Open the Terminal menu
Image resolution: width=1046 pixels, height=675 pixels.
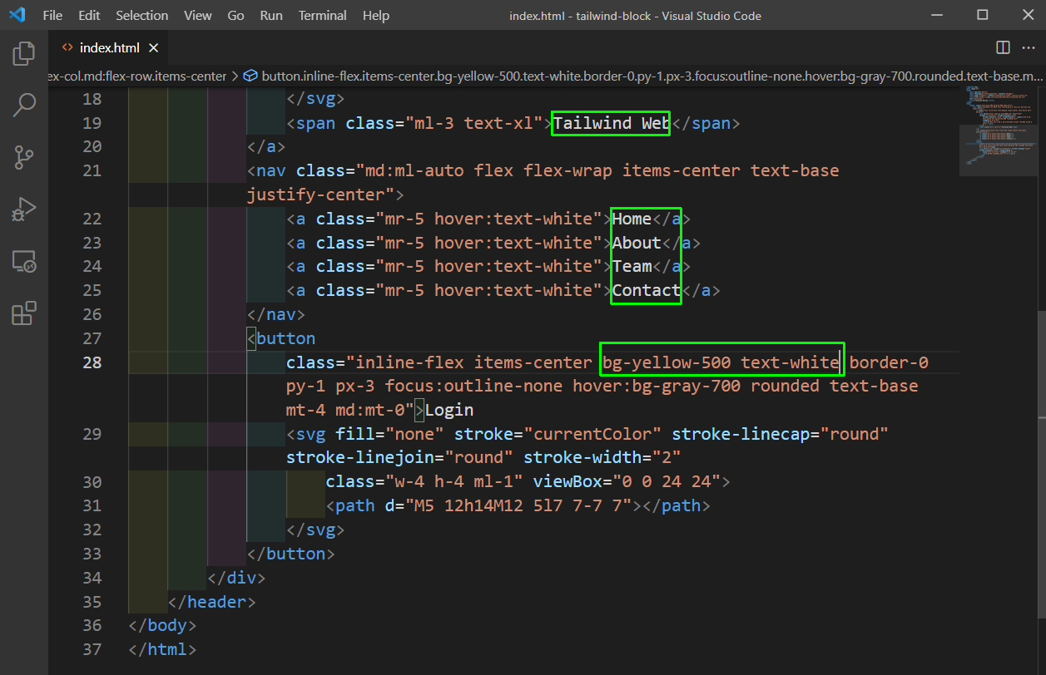pyautogui.click(x=323, y=15)
